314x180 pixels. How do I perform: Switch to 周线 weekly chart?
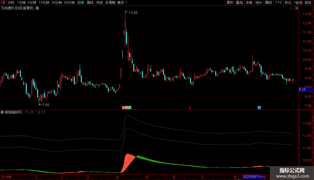tap(90, 2)
